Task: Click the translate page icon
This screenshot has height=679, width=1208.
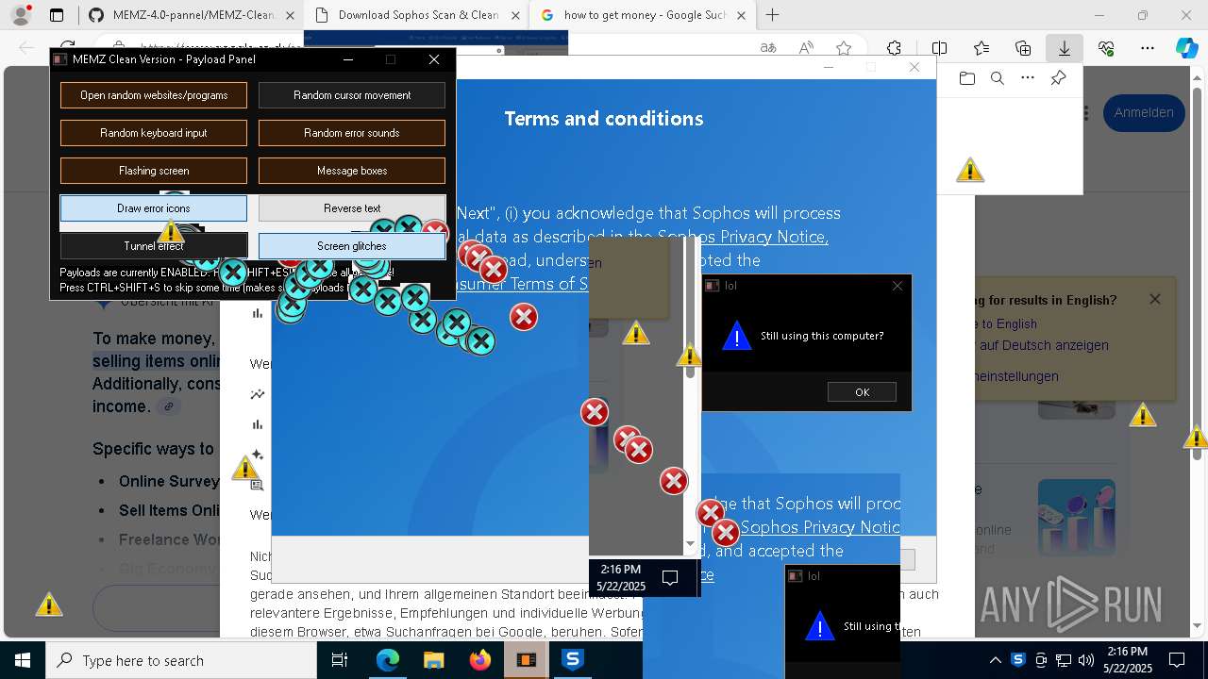Action: (769, 48)
